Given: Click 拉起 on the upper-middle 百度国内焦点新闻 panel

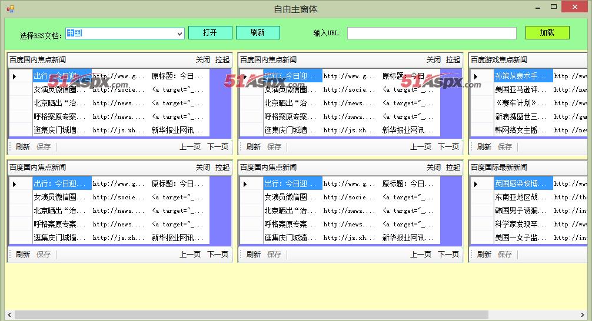Looking at the screenshot, I should pyautogui.click(x=453, y=59).
